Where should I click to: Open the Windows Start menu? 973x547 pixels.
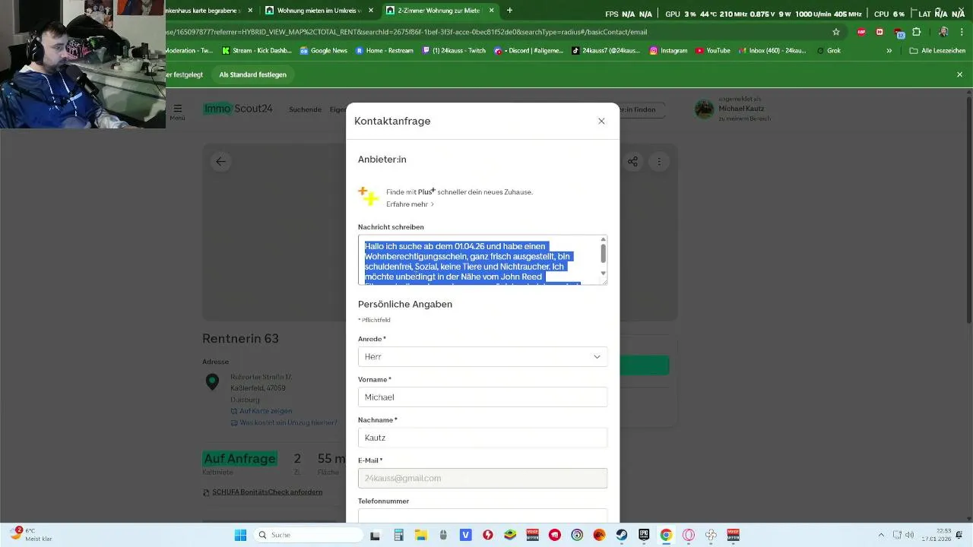240,535
